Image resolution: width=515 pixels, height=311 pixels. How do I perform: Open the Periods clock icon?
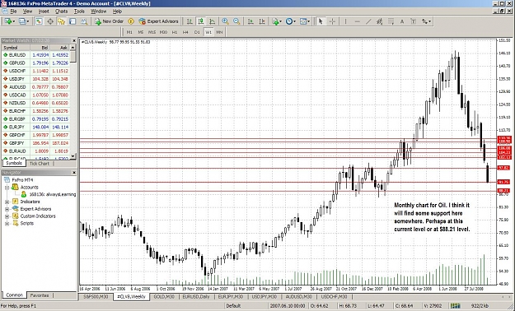coord(290,21)
